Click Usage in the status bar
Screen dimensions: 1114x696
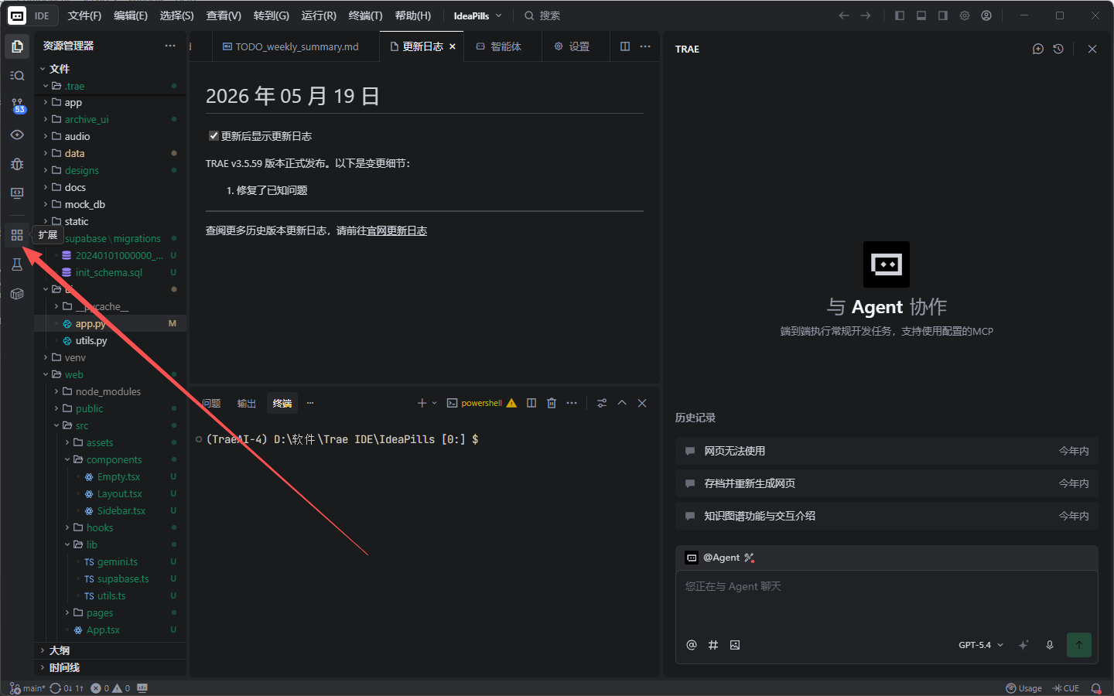(x=1023, y=688)
